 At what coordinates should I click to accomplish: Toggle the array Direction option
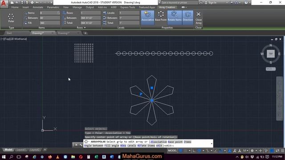(x=187, y=18)
